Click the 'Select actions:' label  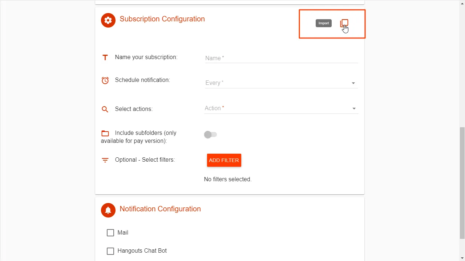pos(134,109)
